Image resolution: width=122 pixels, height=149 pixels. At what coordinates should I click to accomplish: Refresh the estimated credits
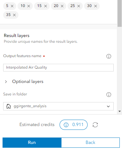click(x=95, y=125)
